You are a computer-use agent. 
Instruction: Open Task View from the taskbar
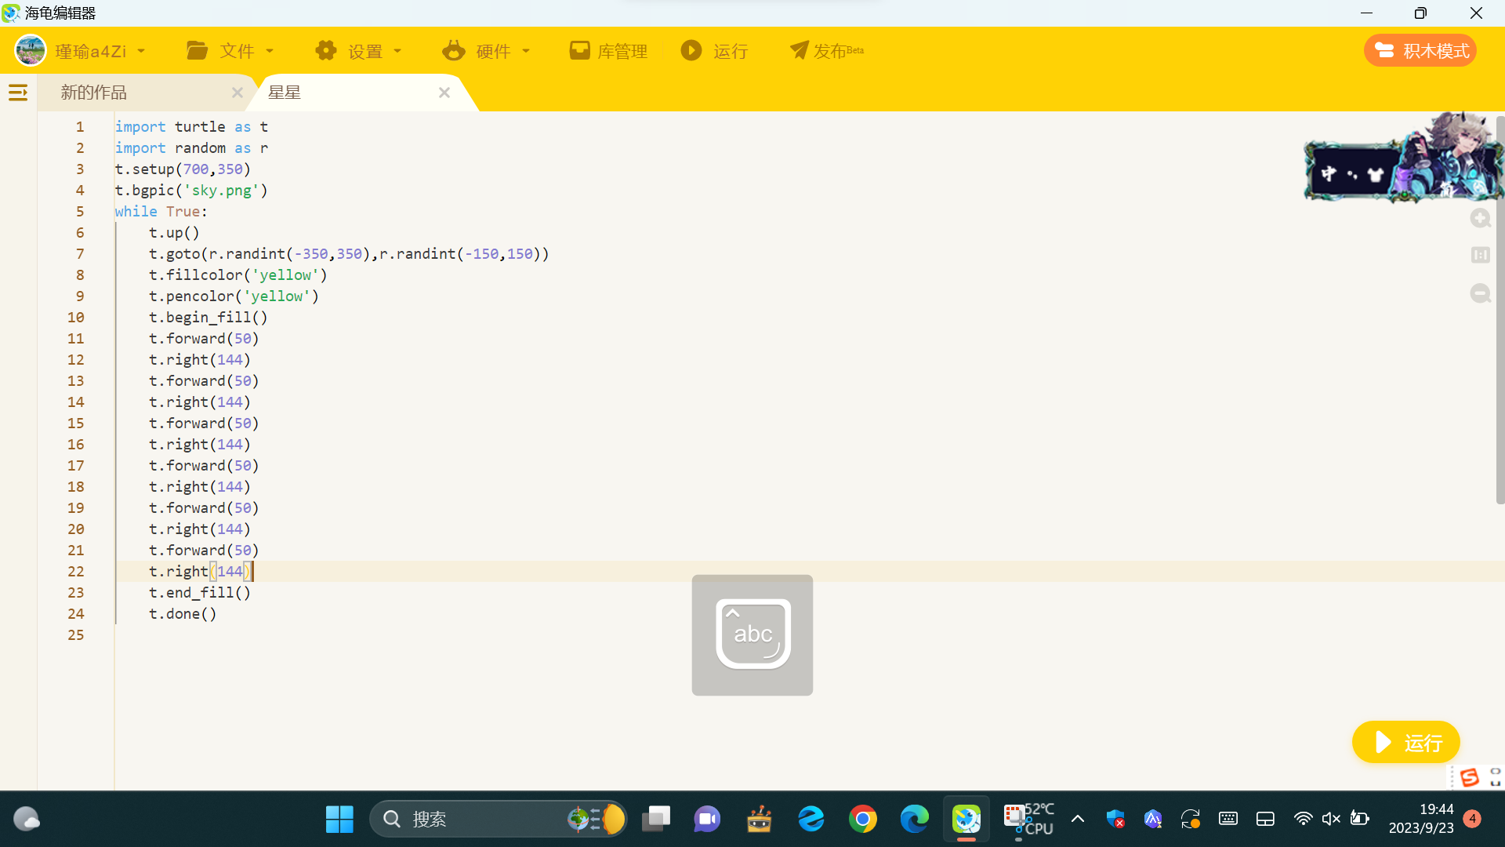pos(656,820)
